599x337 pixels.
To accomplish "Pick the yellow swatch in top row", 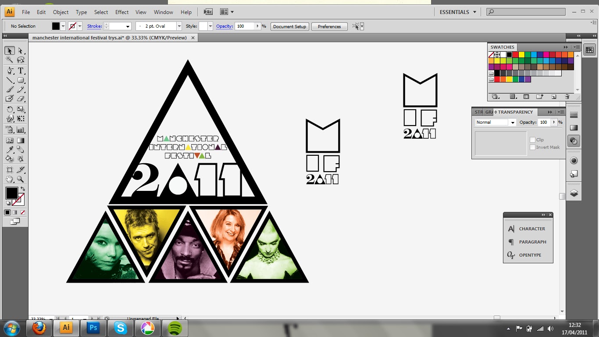I will point(521,55).
